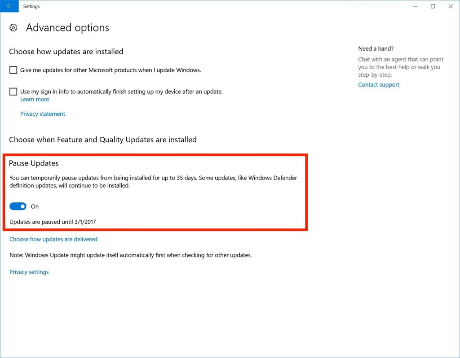Image resolution: width=460 pixels, height=358 pixels.
Task: Click 'Choose how updates are installed' heading
Action: pos(66,52)
